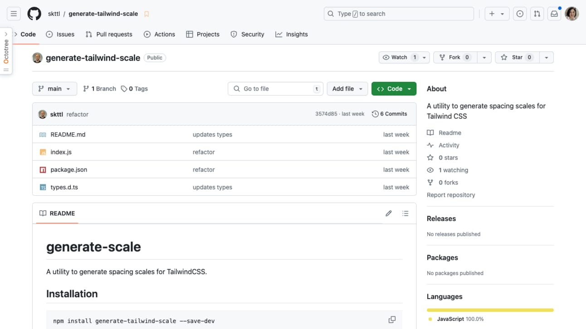Click the Watch button
Viewport: 586px width, 329px height.
click(399, 58)
